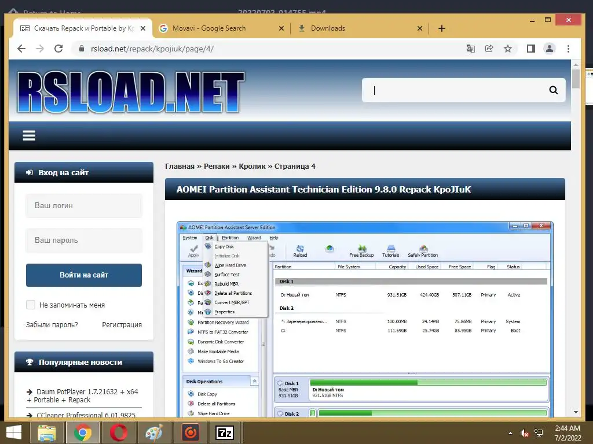Click the AOMEI Partition Assistant screenshot thumbnail

pos(365,319)
